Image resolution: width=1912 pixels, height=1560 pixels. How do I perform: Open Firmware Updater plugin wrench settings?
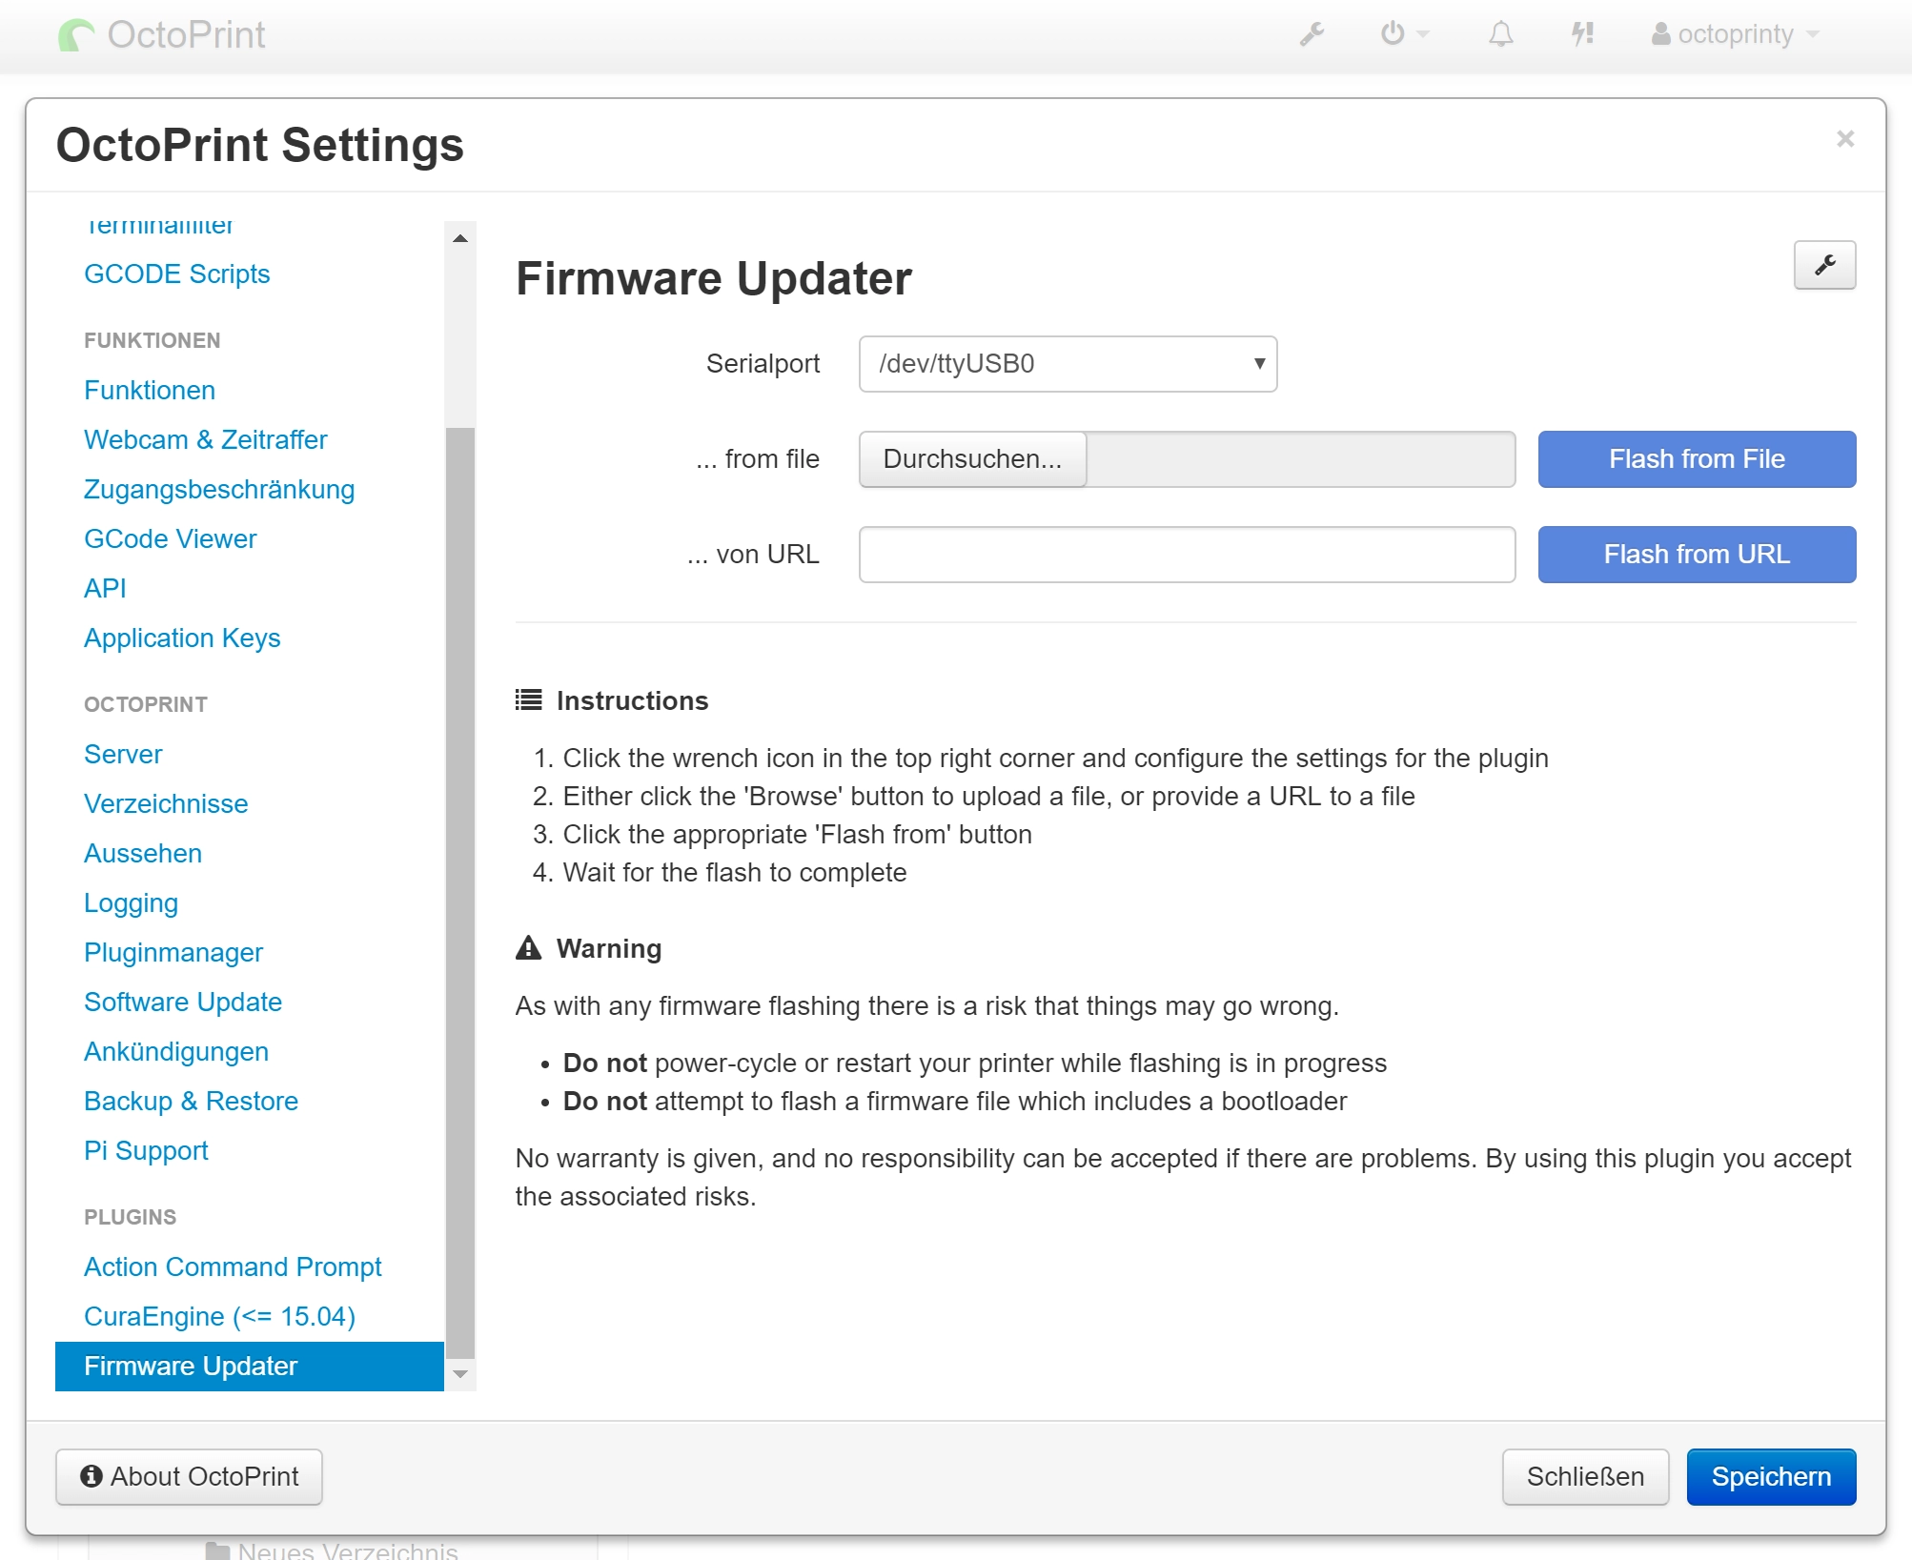[1824, 265]
